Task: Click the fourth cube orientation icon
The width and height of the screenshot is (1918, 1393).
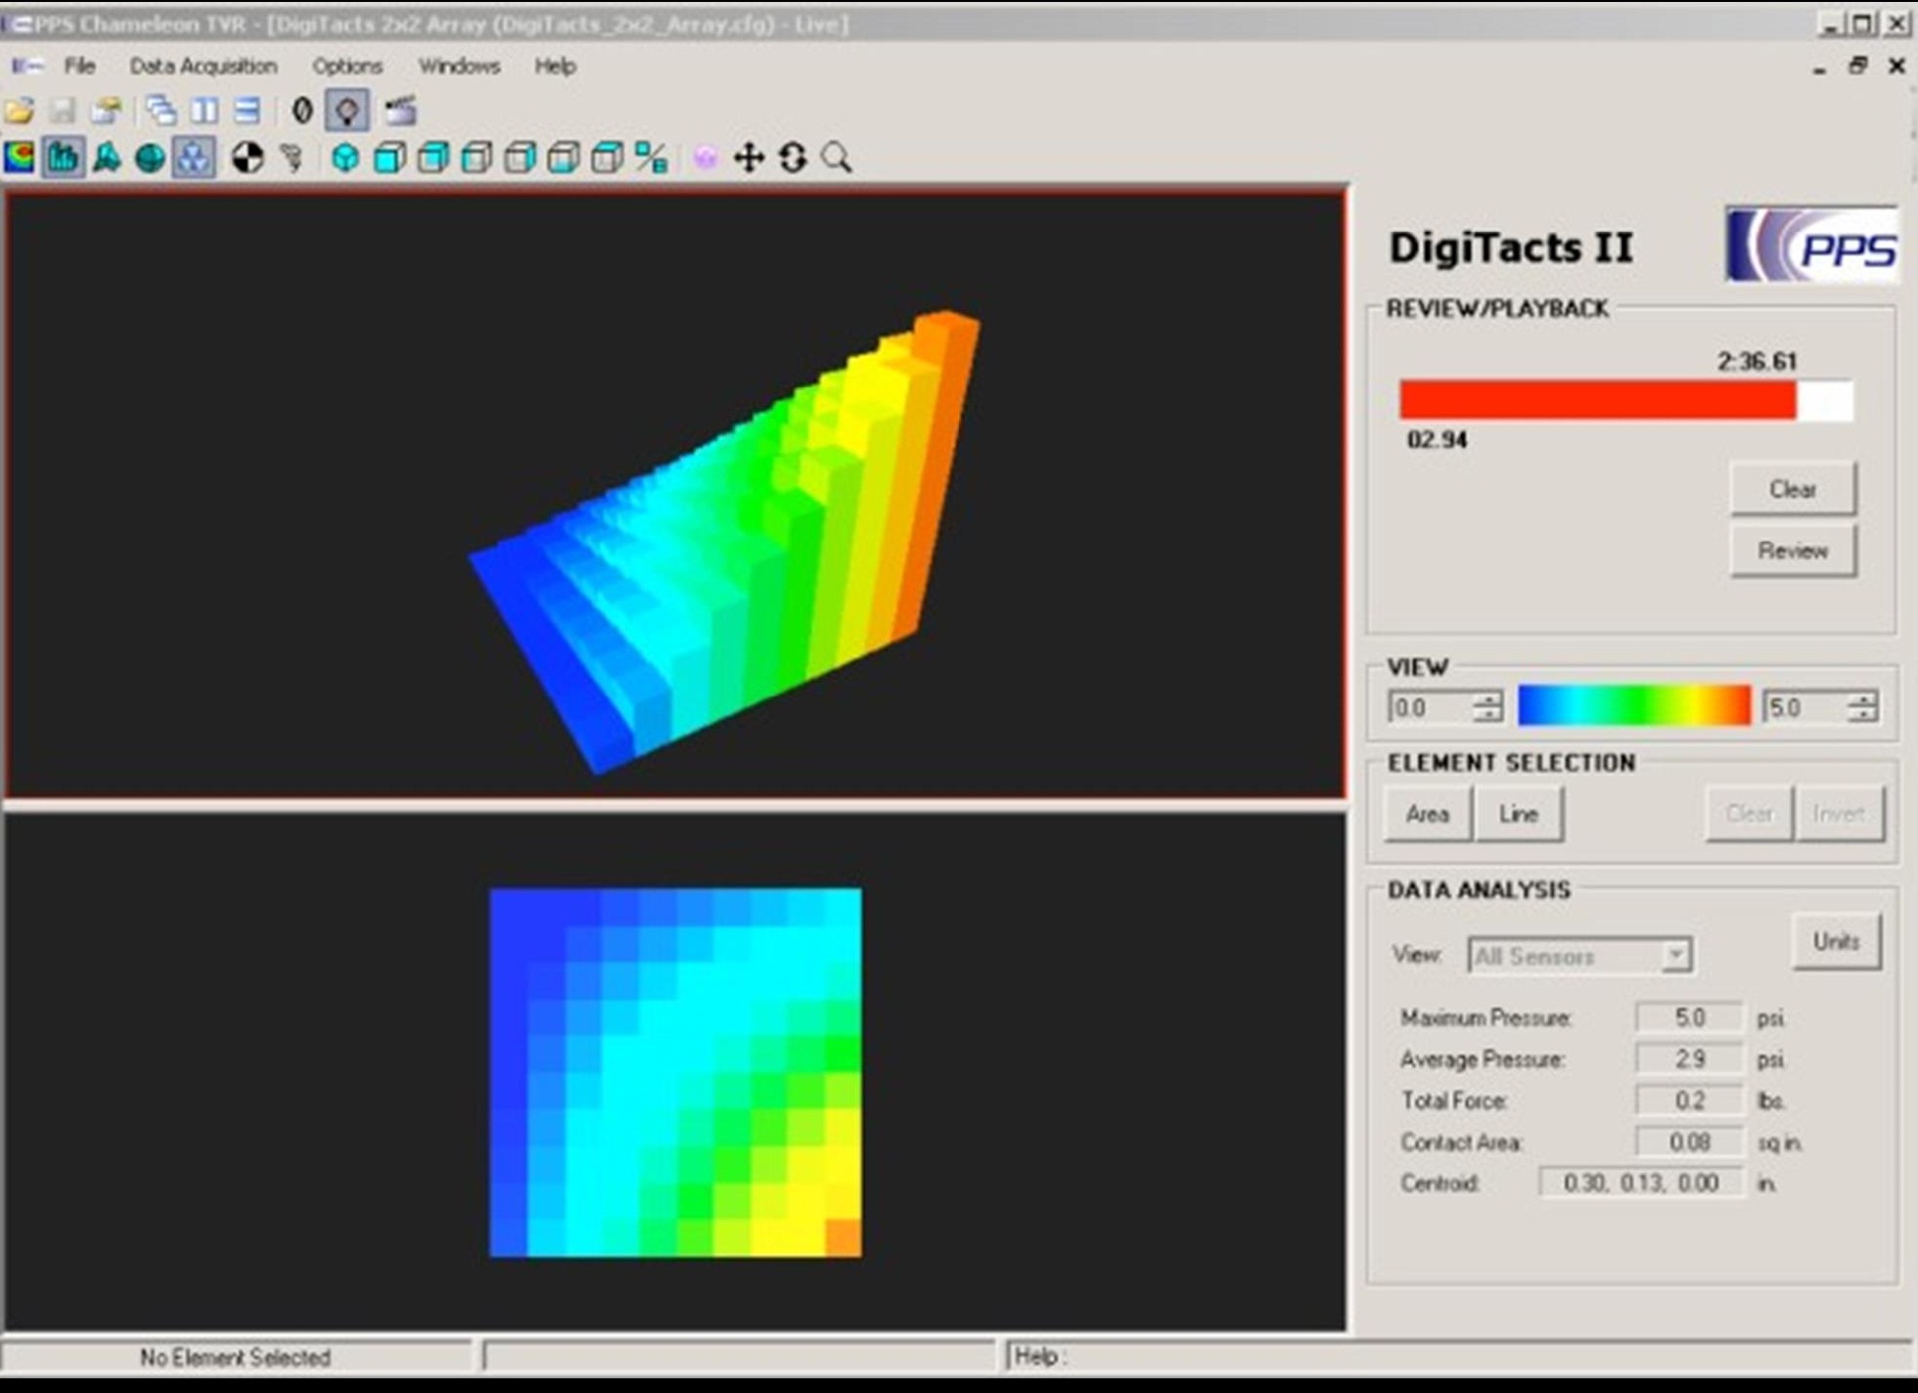Action: pos(477,157)
